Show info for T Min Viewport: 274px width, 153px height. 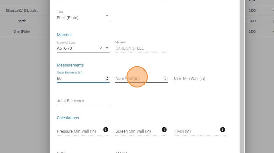(222, 130)
